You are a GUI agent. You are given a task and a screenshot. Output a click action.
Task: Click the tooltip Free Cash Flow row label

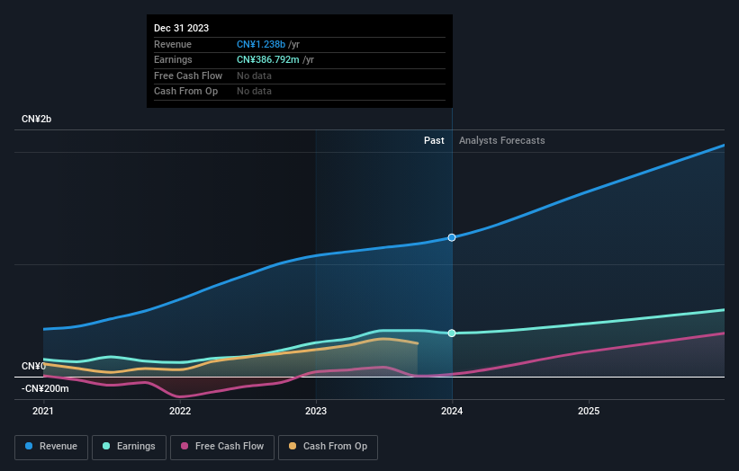pos(188,76)
